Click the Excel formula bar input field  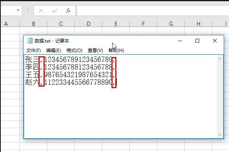[153, 11]
